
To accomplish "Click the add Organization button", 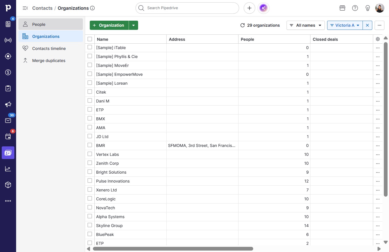I will point(109,25).
